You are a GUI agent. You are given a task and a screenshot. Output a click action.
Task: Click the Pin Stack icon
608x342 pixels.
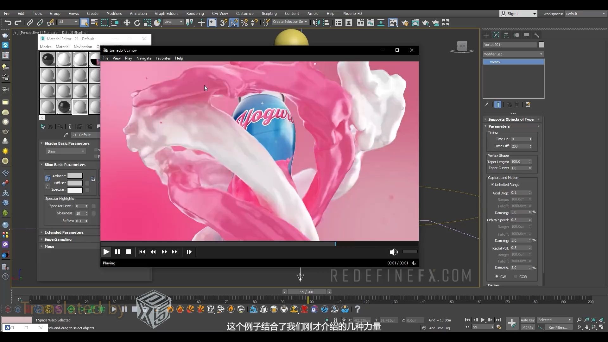point(487,104)
